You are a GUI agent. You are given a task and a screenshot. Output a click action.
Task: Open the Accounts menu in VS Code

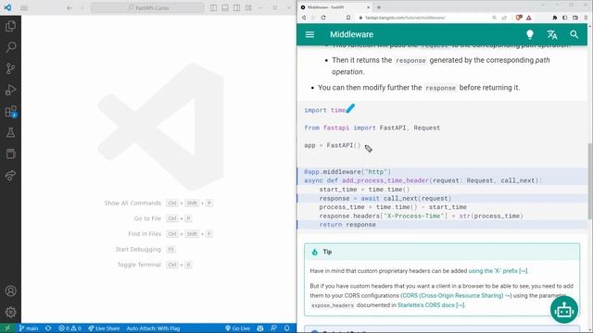[10, 290]
